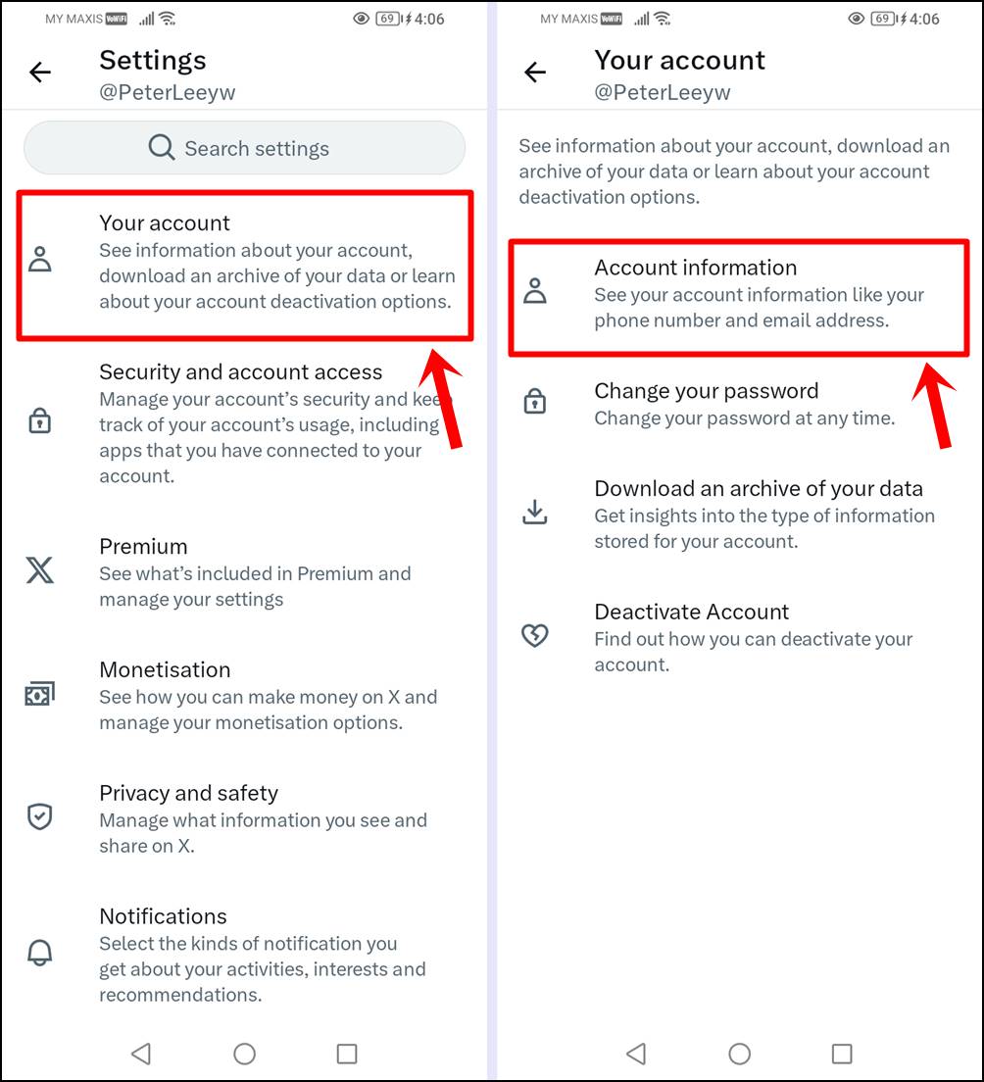Tap the X Premium logo icon
The image size is (984, 1082).
pos(40,569)
